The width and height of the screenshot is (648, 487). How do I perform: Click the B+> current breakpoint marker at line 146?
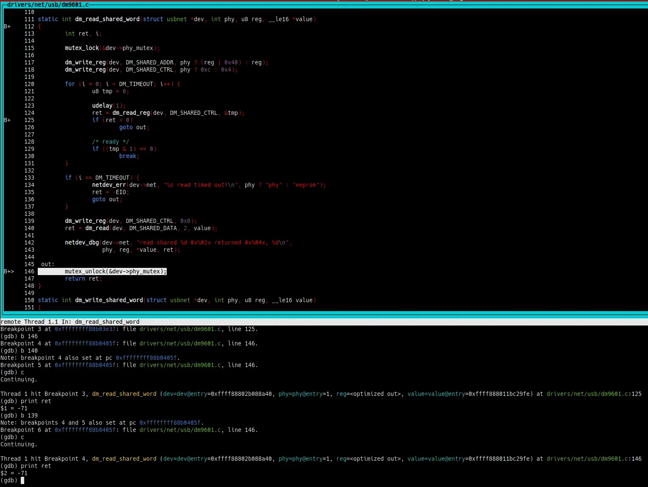point(9,271)
